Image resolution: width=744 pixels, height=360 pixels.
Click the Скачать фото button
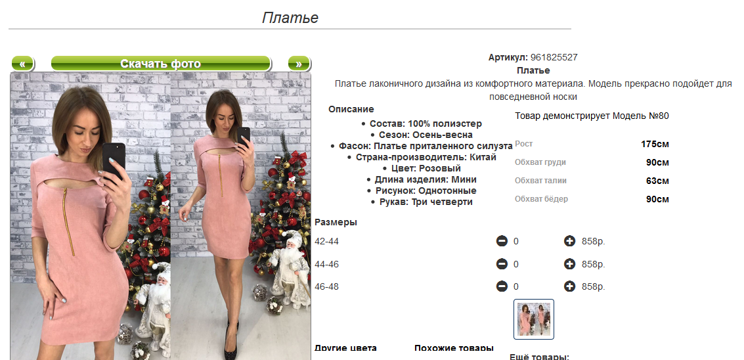[x=160, y=64]
